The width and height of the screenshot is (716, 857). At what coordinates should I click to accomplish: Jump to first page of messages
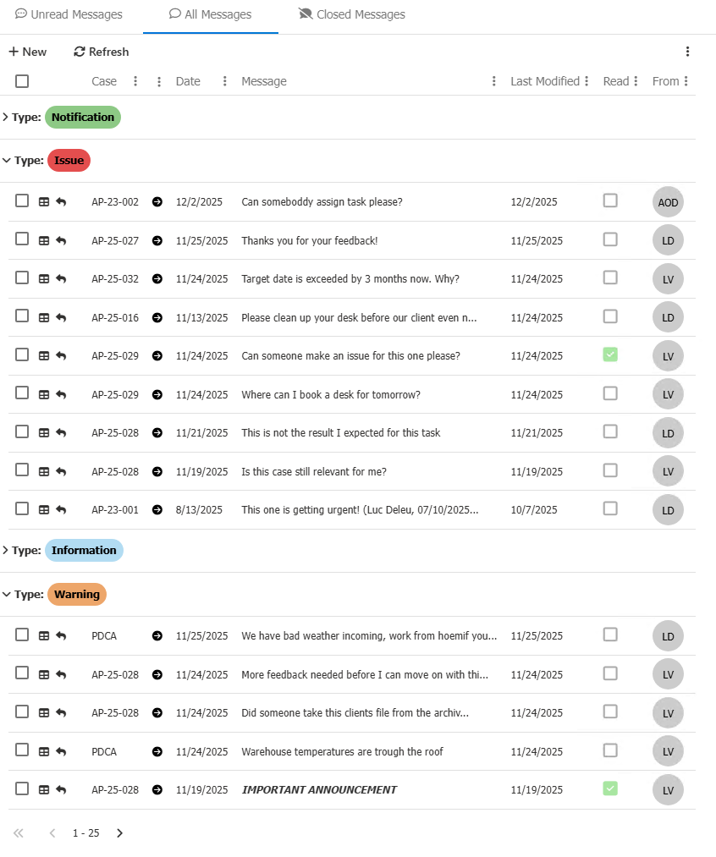tap(19, 833)
